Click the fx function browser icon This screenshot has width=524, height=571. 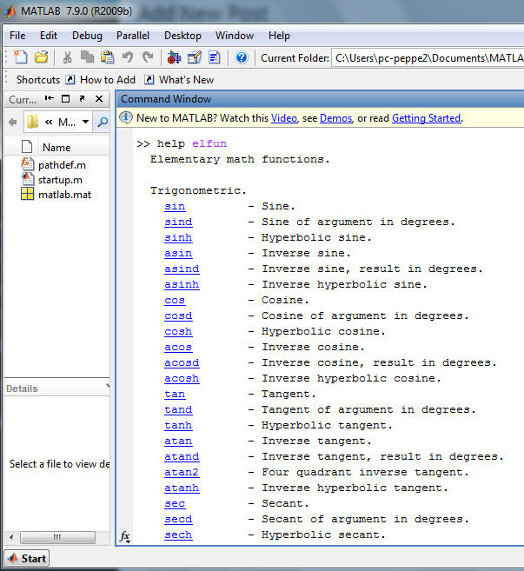[125, 536]
